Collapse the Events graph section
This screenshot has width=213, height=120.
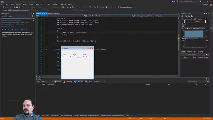182,24
